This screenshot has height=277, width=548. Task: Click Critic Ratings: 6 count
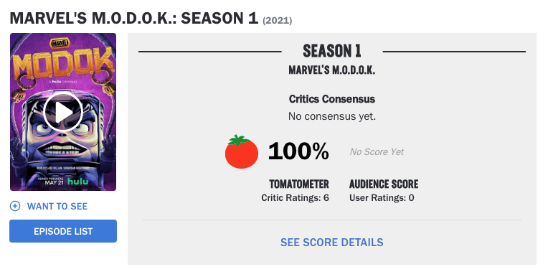tap(295, 197)
